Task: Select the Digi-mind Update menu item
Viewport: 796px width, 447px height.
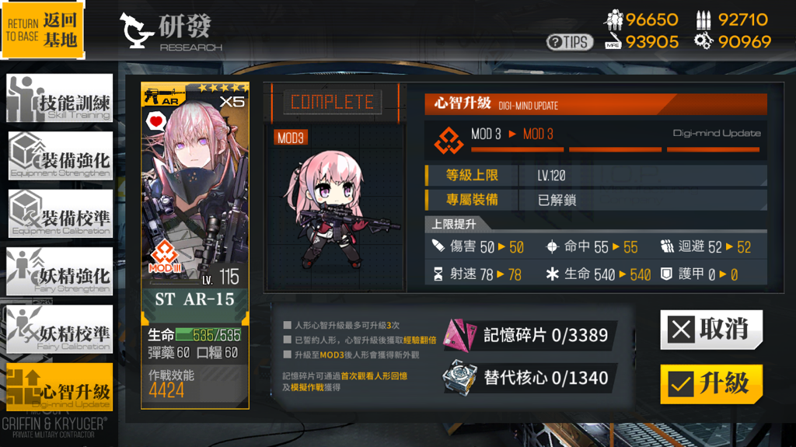Action: tap(59, 387)
